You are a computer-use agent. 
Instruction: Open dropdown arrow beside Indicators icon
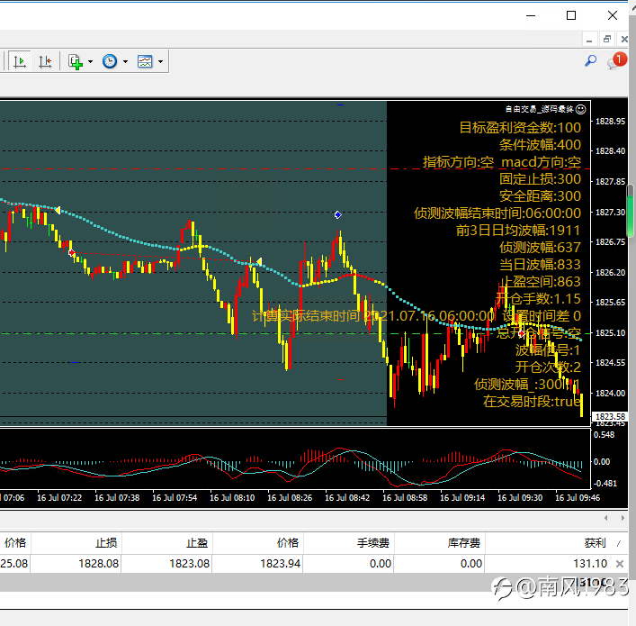click(x=91, y=62)
